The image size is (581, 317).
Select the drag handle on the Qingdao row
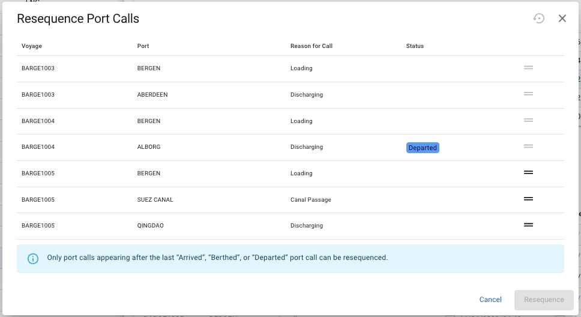pyautogui.click(x=528, y=225)
